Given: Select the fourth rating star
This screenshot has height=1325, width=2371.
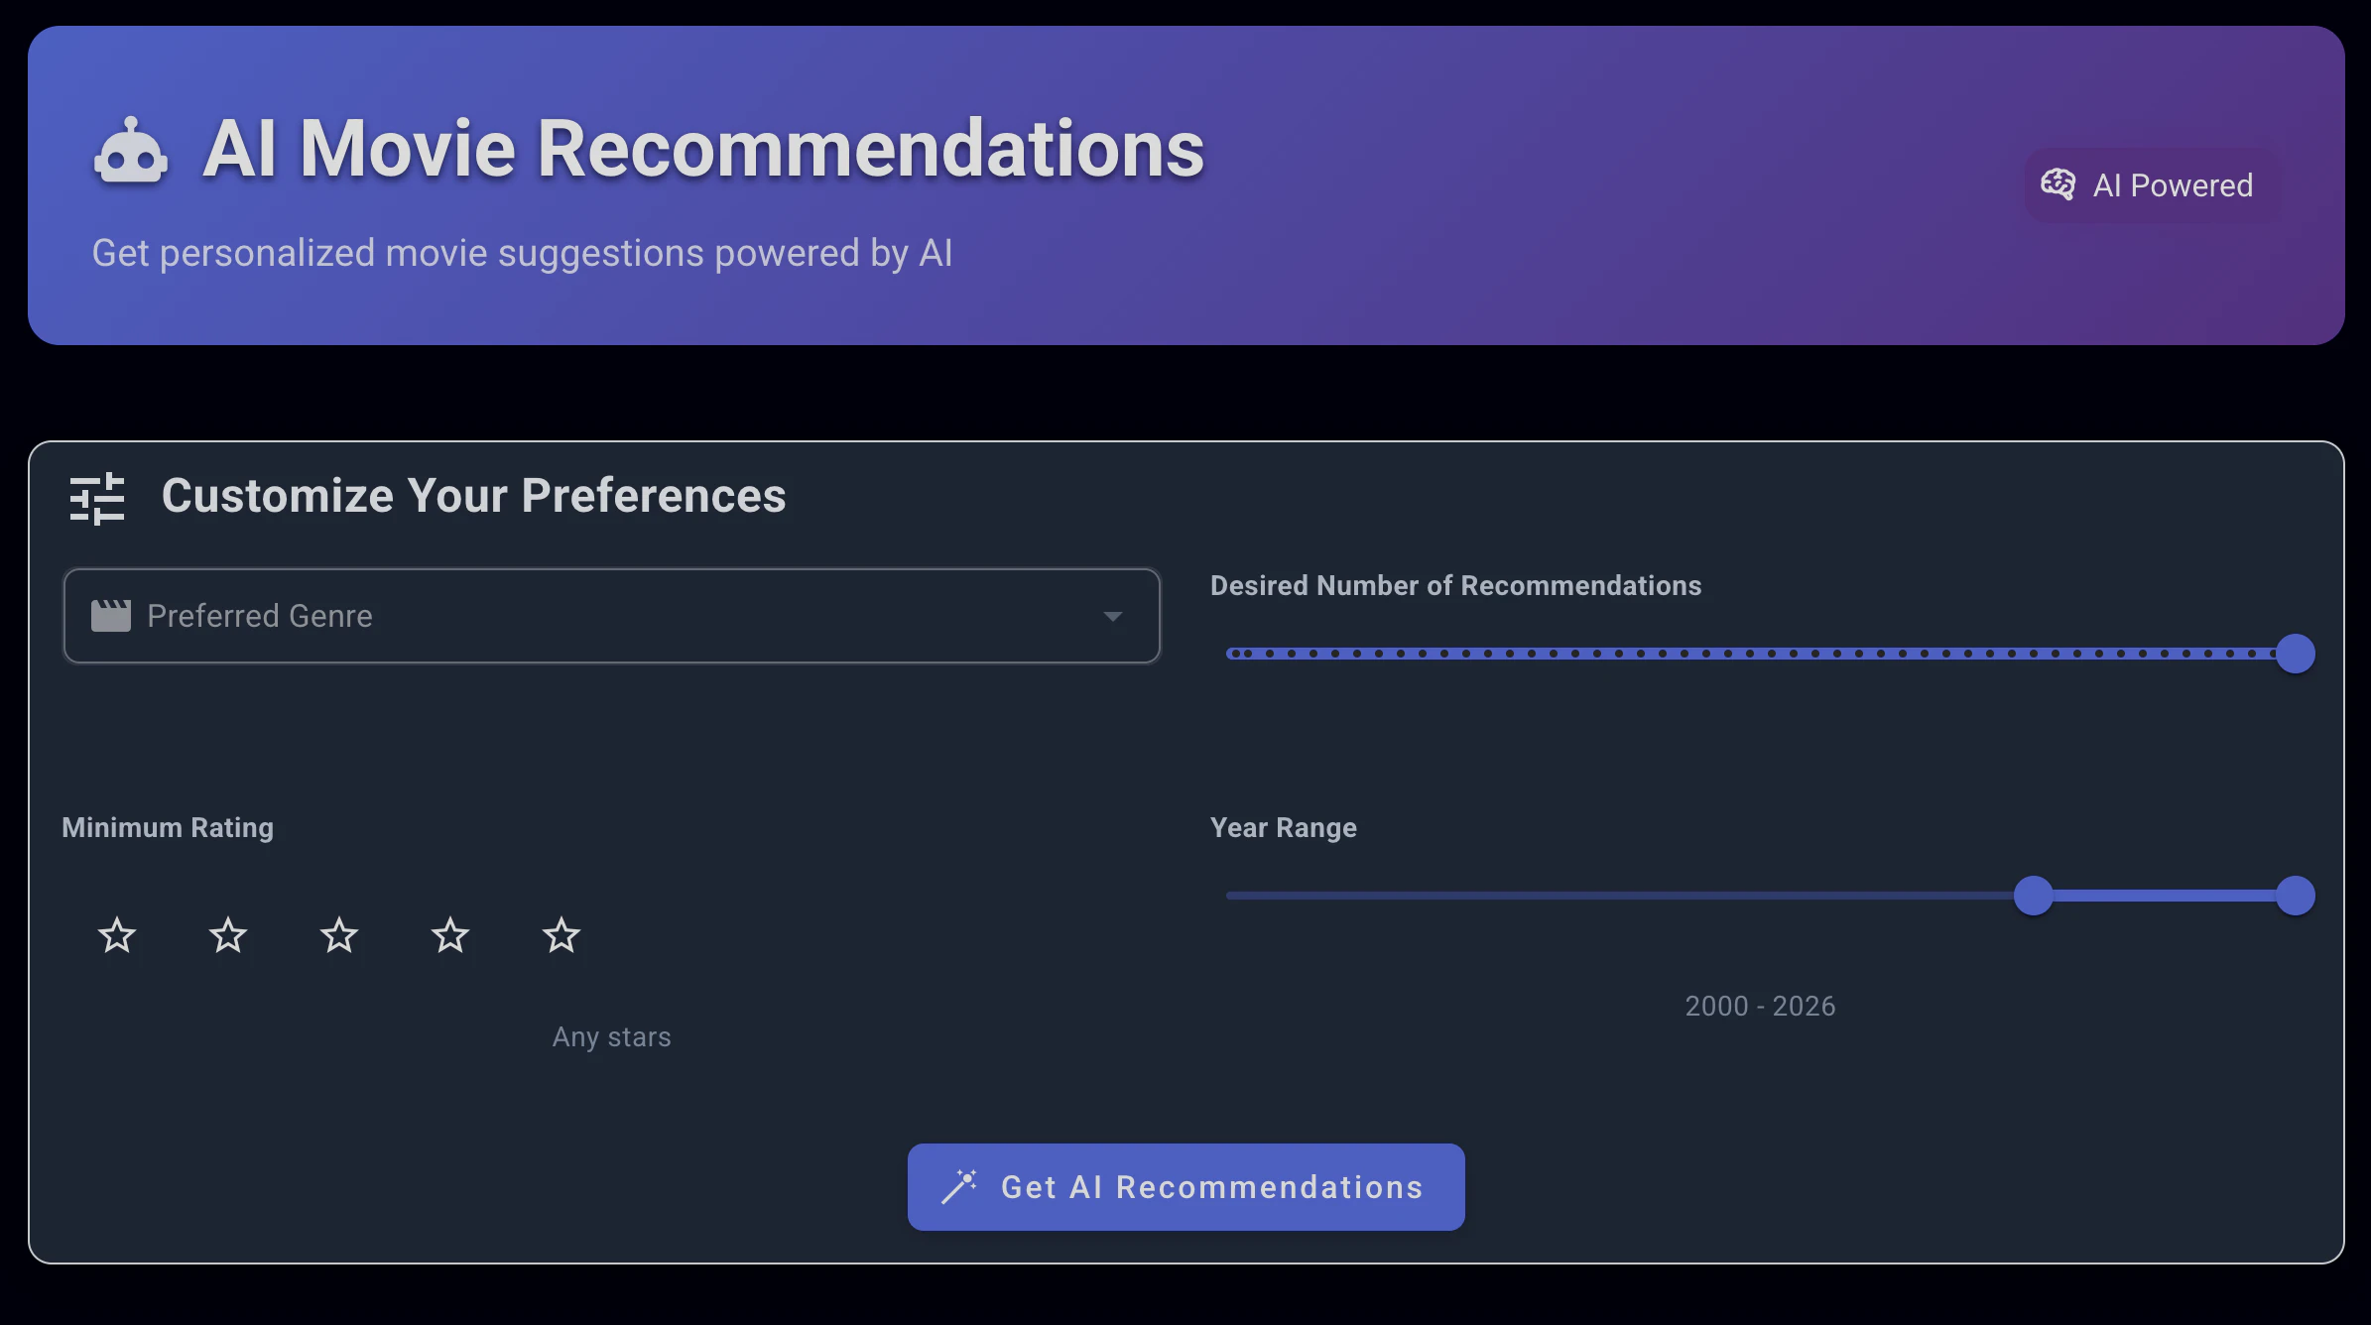Looking at the screenshot, I should (450, 935).
